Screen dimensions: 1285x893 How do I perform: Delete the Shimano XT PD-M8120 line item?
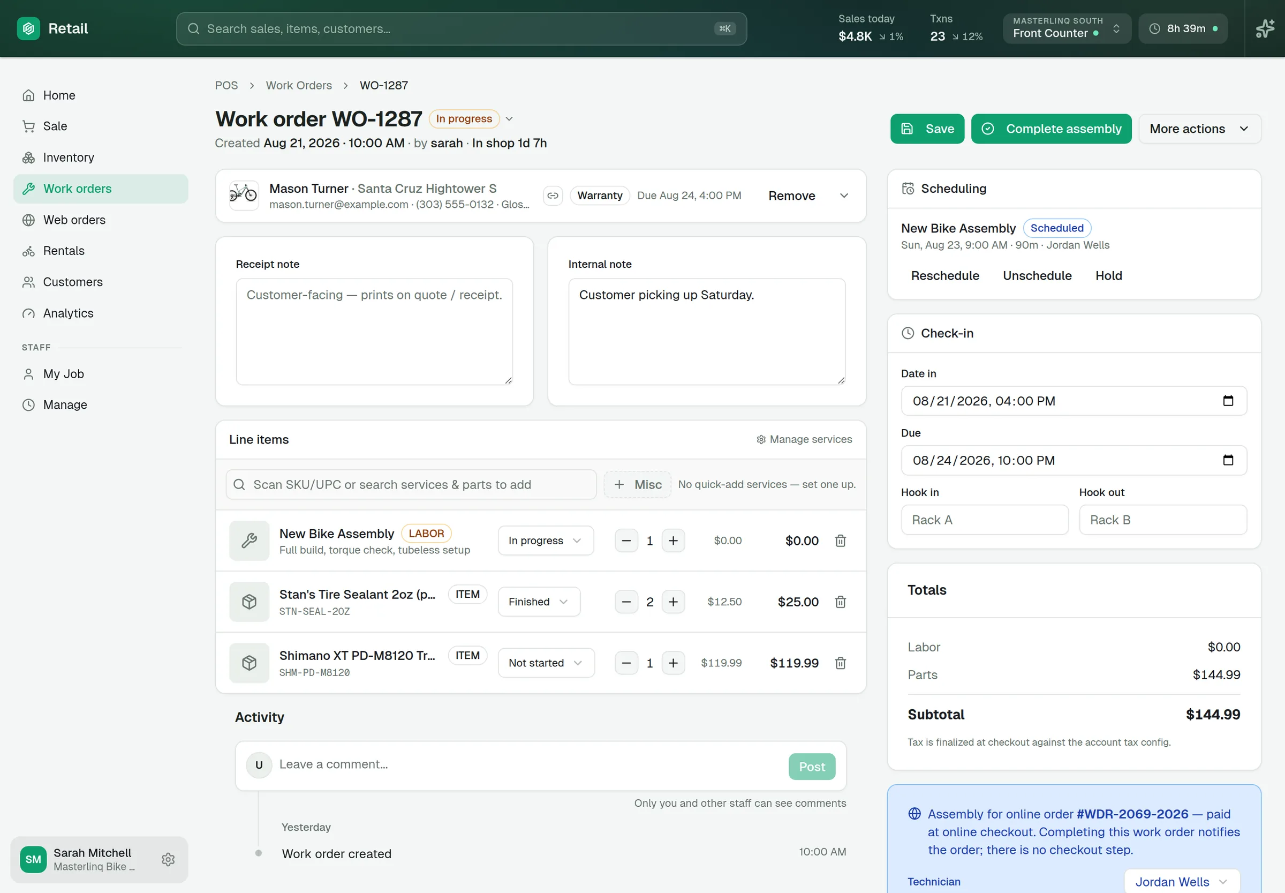tap(840, 663)
